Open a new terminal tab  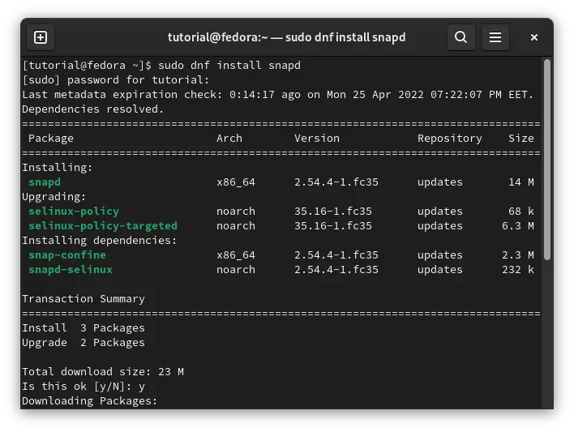(x=41, y=37)
